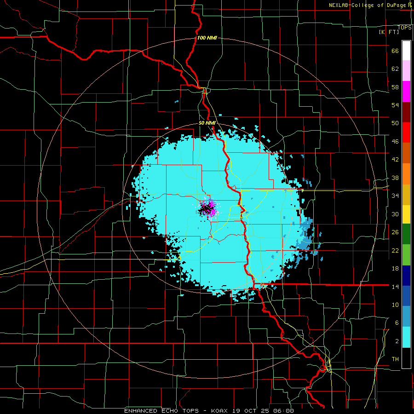Click the 46 legend value
The width and height of the screenshot is (414, 414).
click(395, 141)
